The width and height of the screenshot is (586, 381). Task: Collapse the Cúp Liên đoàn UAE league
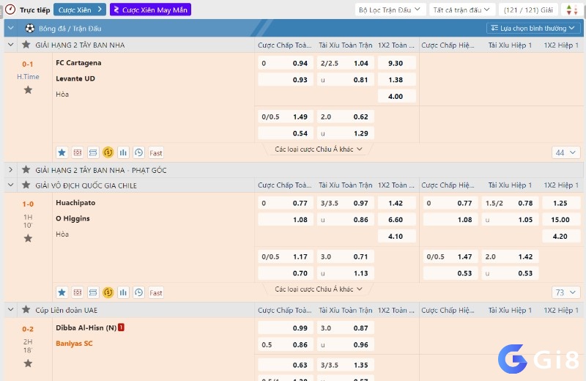tap(10, 310)
